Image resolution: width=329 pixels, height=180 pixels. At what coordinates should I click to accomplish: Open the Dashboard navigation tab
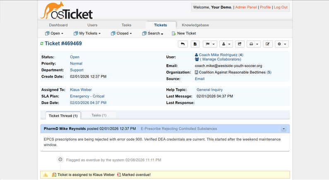click(x=58, y=25)
